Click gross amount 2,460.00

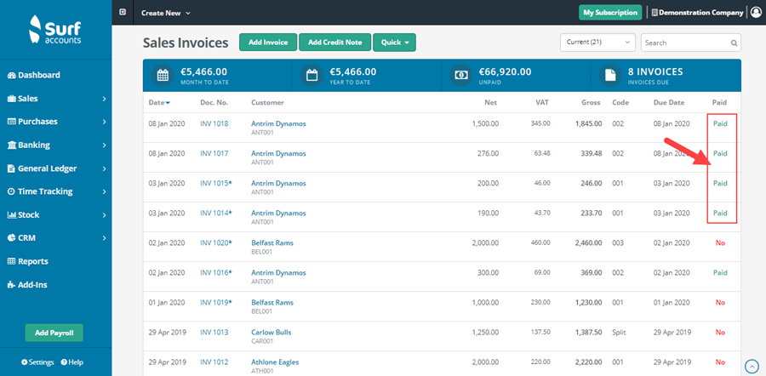coord(589,243)
